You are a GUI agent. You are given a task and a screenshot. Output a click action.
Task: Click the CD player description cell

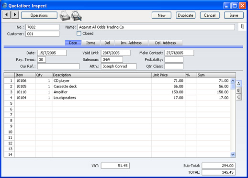[101, 81]
